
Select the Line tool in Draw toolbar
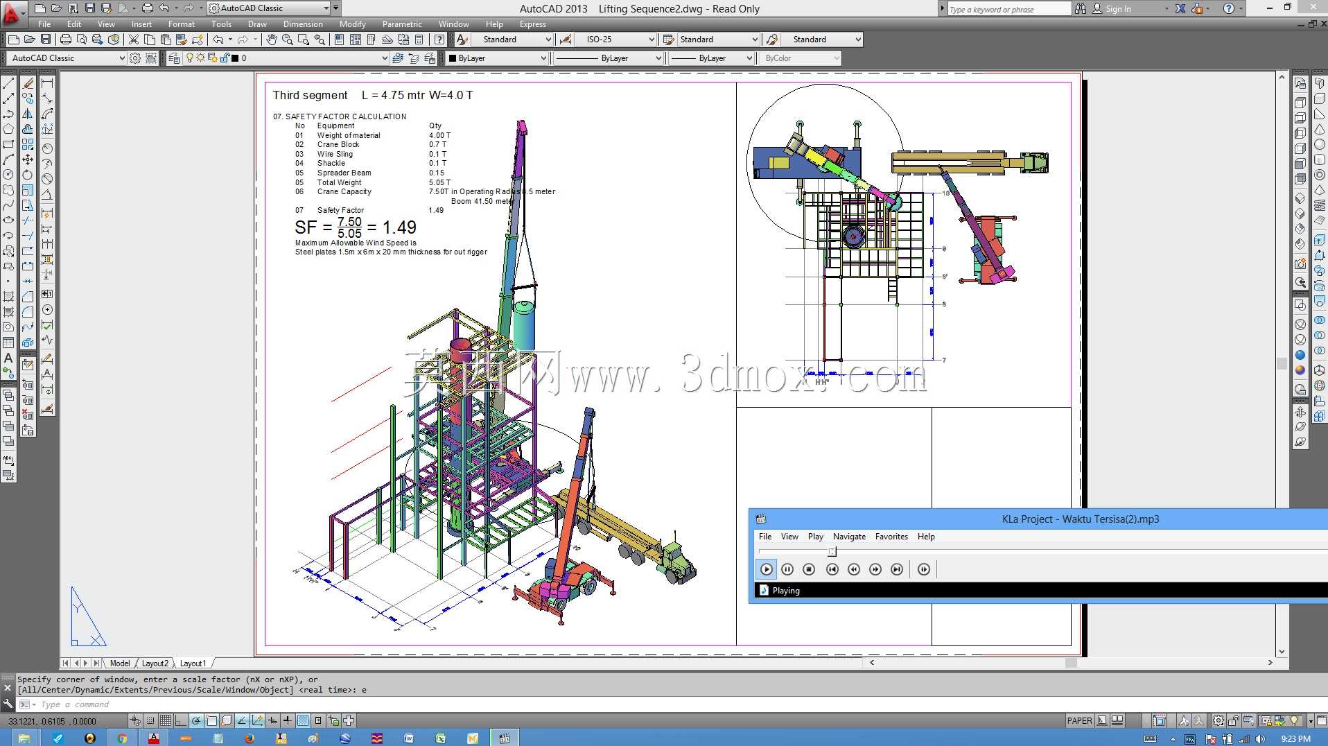8,83
